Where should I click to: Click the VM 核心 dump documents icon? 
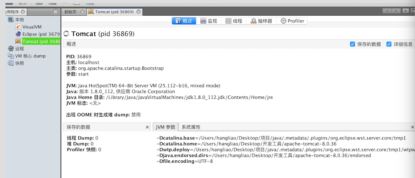[10, 56]
